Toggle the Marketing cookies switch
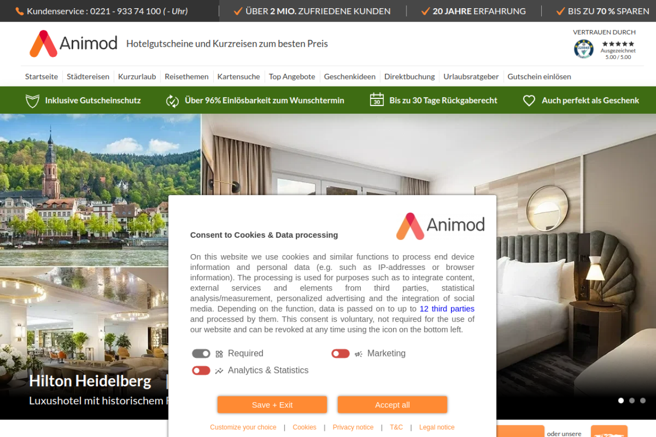This screenshot has height=437, width=656. tap(340, 353)
